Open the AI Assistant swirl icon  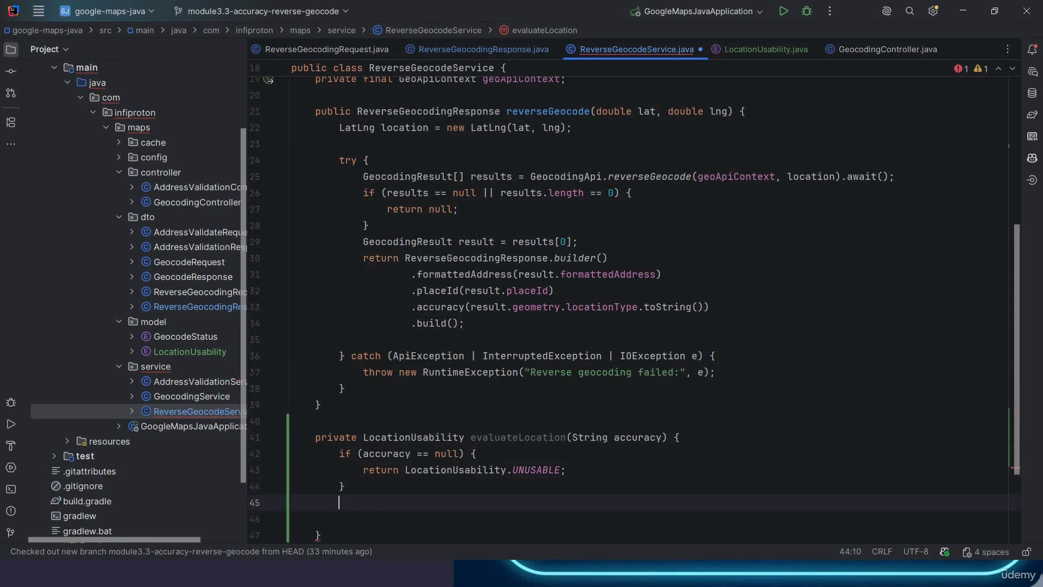pyautogui.click(x=887, y=11)
